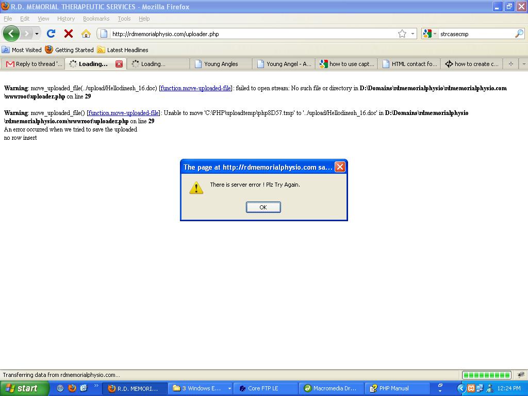This screenshot has width=528, height=396.
Task: Launch Firefox from the Quick Launch bar
Action: [x=72, y=388]
